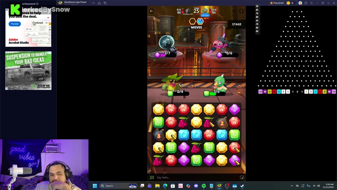Select the yellow gem in second row
The width and height of the screenshot is (337, 190).
[x=196, y=122]
